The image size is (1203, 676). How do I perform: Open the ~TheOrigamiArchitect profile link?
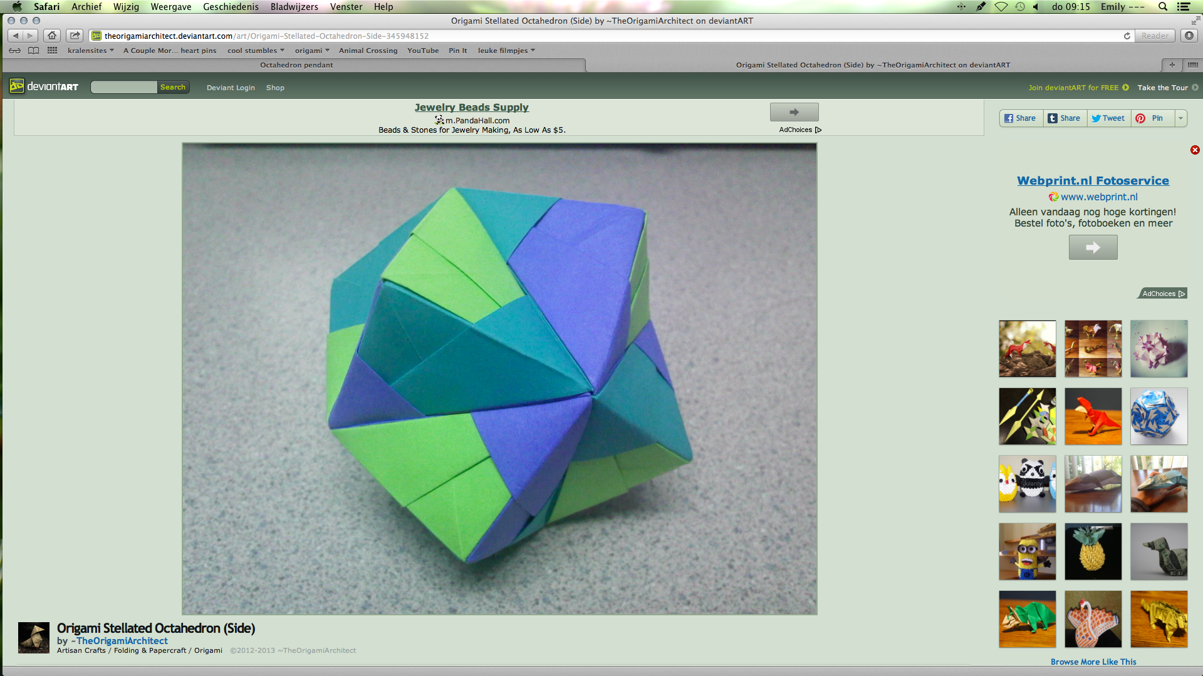coord(119,640)
